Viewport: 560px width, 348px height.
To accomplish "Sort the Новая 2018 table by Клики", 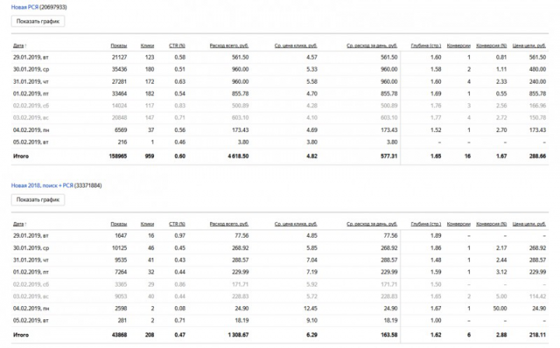I will click(x=147, y=223).
